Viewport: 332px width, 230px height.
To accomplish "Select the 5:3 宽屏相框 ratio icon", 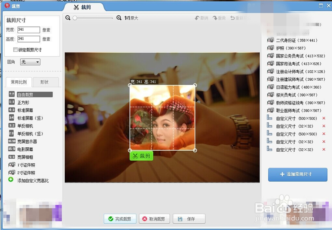I will pyautogui.click(x=12, y=157).
